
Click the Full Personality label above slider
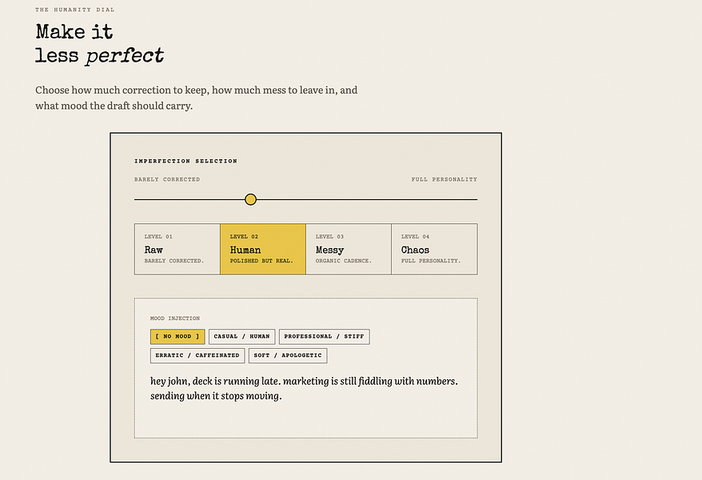click(444, 179)
